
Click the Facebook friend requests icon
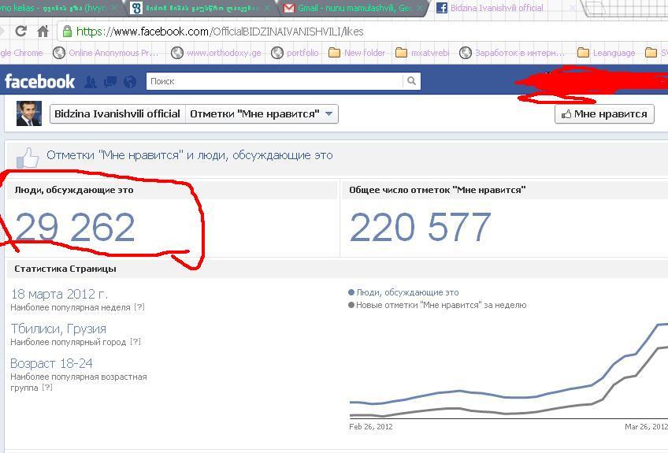click(x=91, y=81)
